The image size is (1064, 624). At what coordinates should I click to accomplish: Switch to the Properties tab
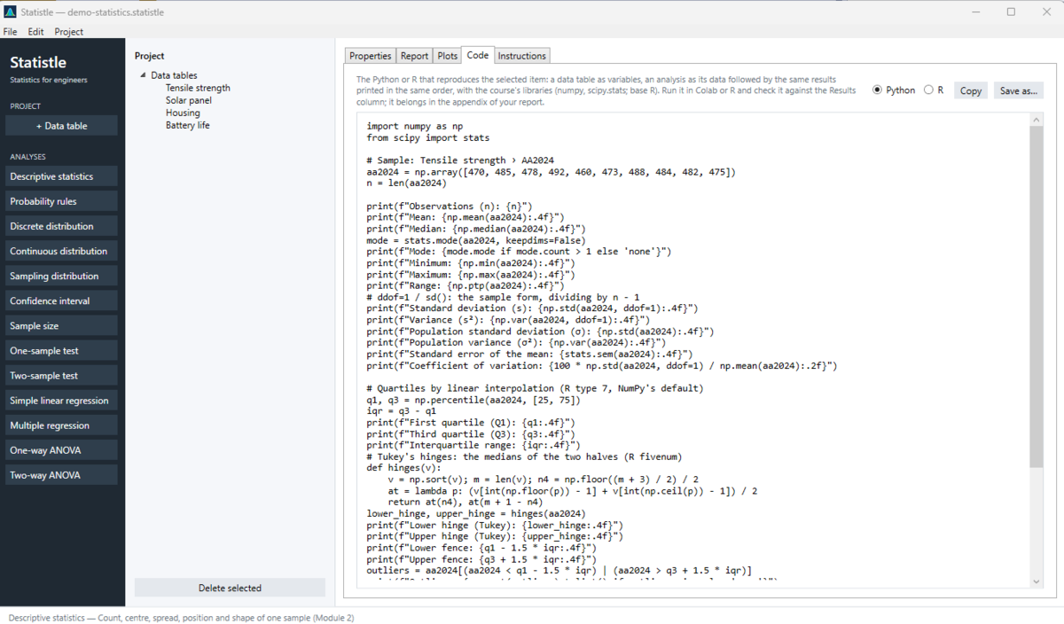point(370,56)
